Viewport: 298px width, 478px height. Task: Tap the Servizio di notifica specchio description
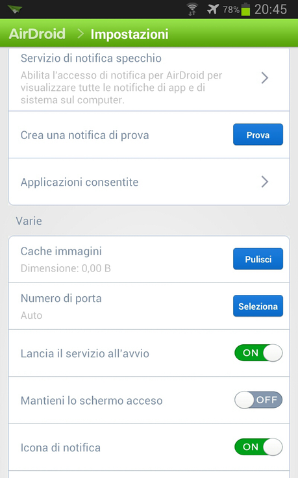(121, 88)
